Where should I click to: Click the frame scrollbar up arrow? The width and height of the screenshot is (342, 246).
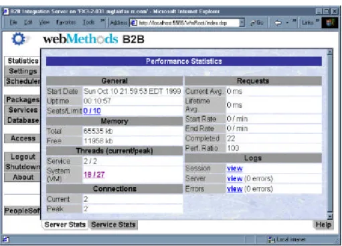(330, 52)
